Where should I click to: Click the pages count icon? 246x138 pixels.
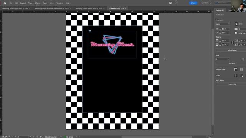(236, 29)
